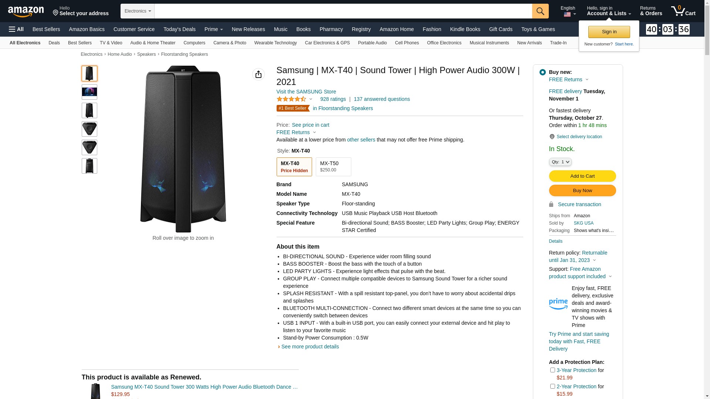Click the Add to Cart button
This screenshot has height=399, width=710.
[x=582, y=176]
